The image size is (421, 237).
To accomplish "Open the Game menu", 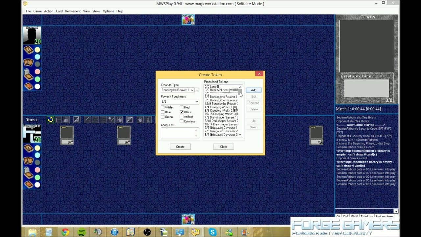I will tap(37, 11).
